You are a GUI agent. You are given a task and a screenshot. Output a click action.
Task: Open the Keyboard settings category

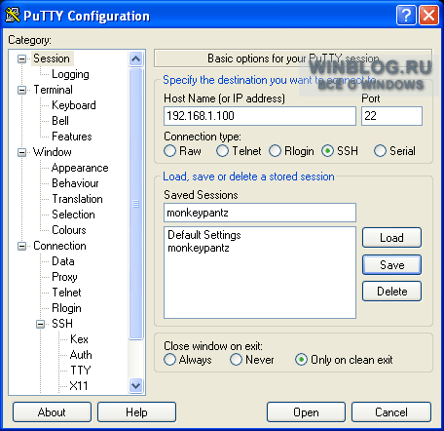[74, 105]
